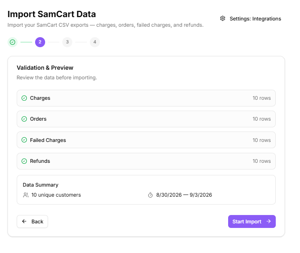Click '10 rows' in Charges row

click(262, 98)
